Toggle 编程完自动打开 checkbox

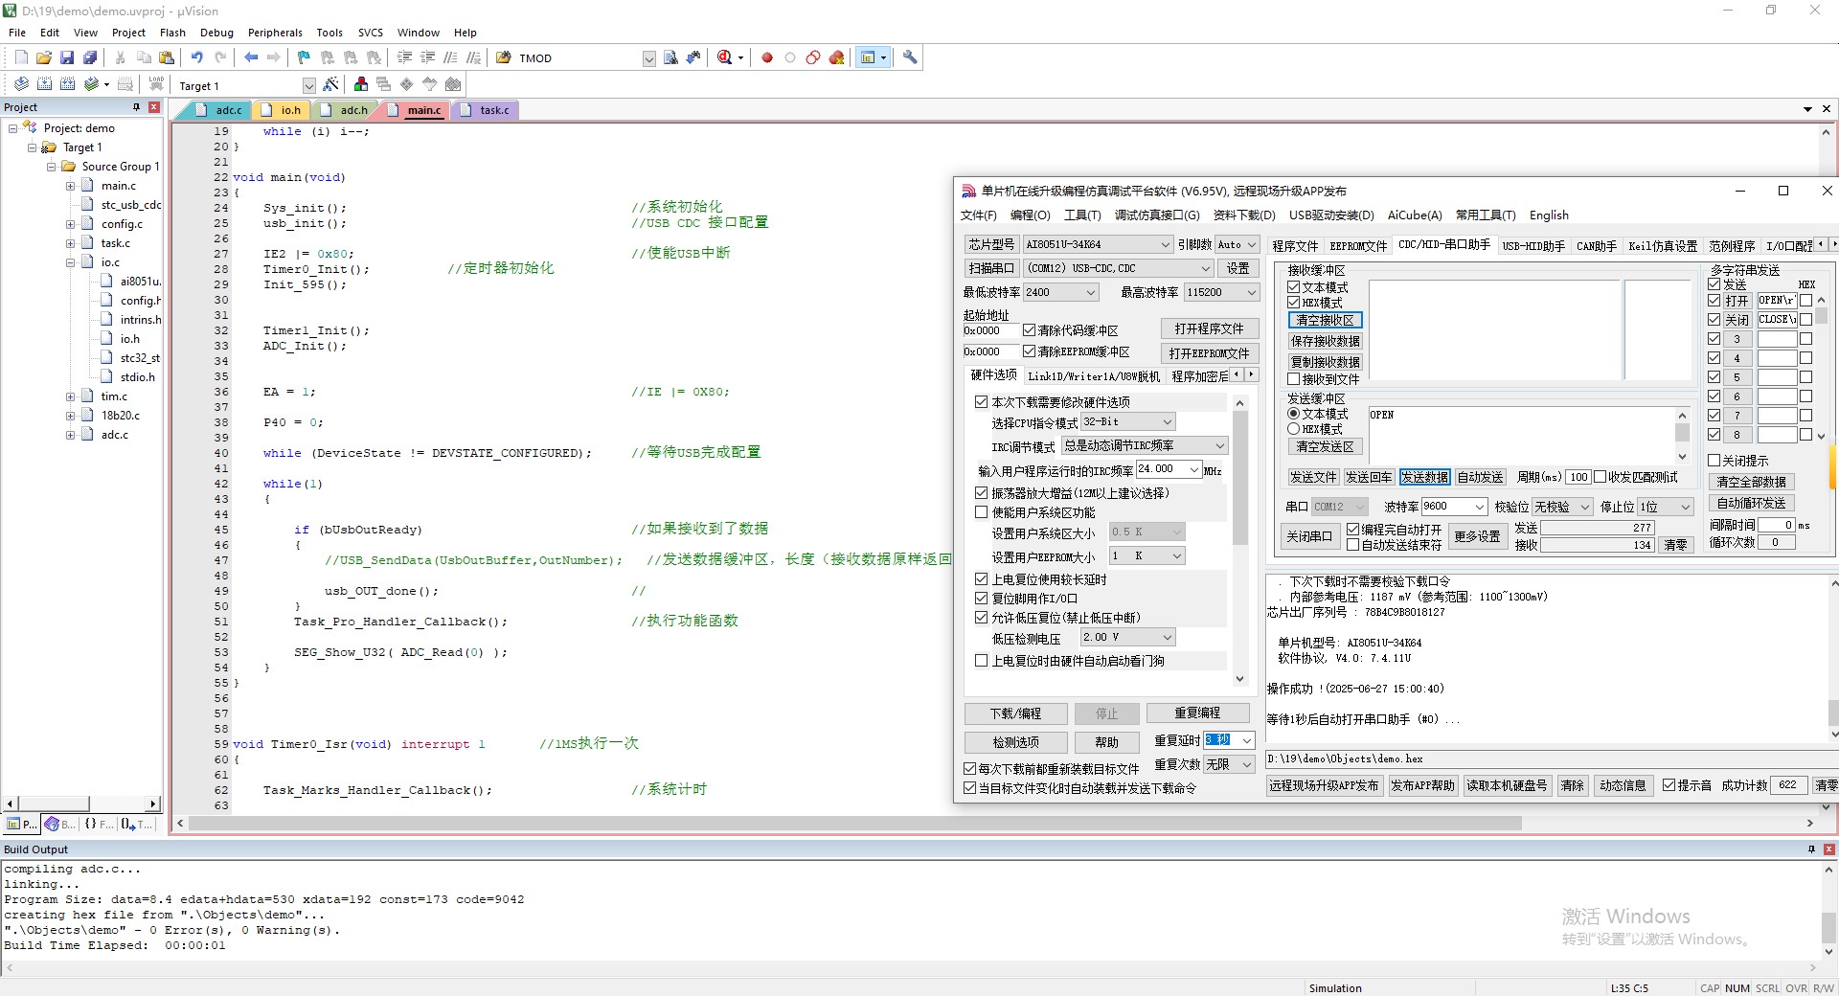point(1352,530)
